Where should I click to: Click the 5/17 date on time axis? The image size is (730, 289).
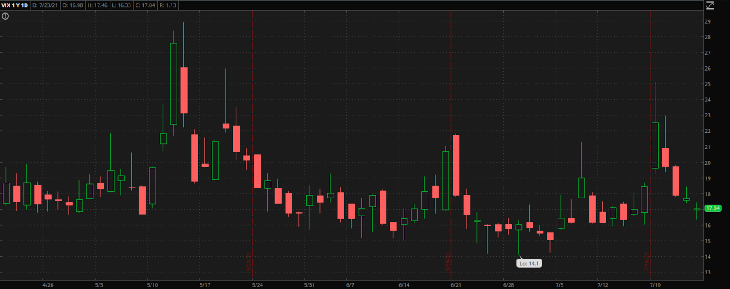(205, 285)
